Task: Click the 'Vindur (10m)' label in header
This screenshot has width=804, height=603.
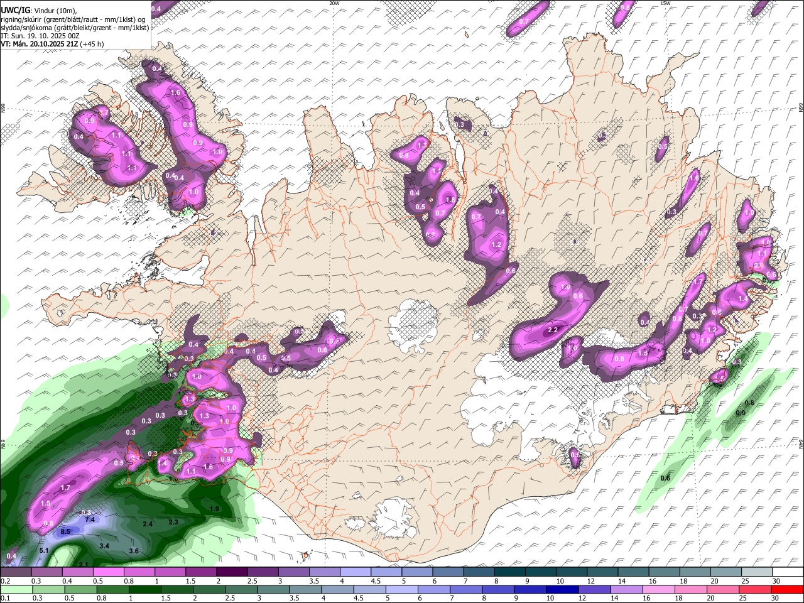Action: point(55,10)
